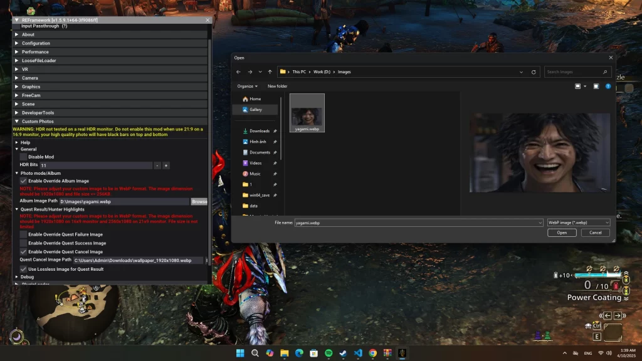Click the Work (D:) breadcrumb
Viewport: 642px width, 361px height.
pos(322,72)
